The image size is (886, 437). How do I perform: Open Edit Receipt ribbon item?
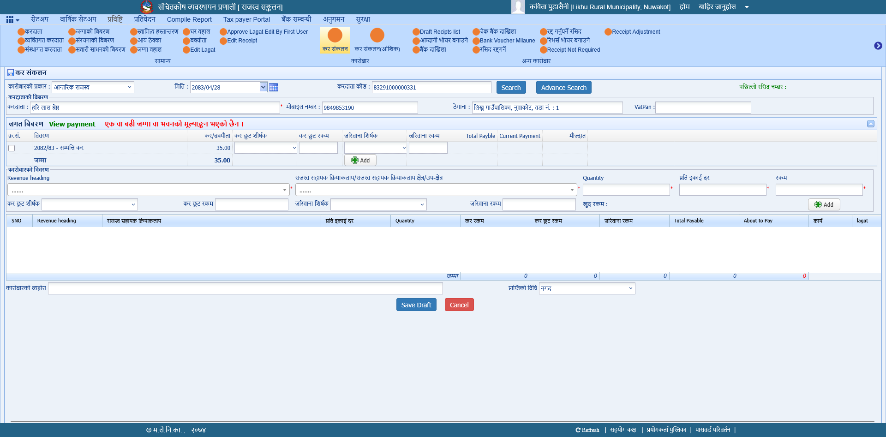tap(239, 41)
